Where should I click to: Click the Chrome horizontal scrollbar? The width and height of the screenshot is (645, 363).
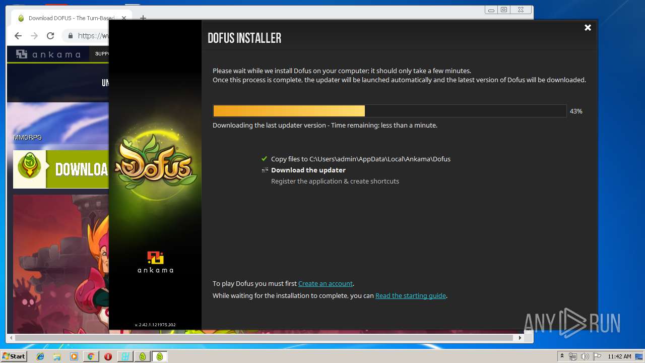264,338
